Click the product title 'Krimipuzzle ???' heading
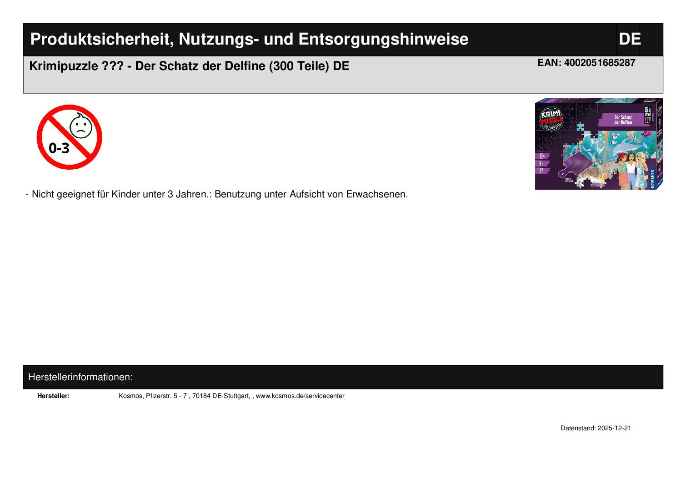 [x=189, y=66]
